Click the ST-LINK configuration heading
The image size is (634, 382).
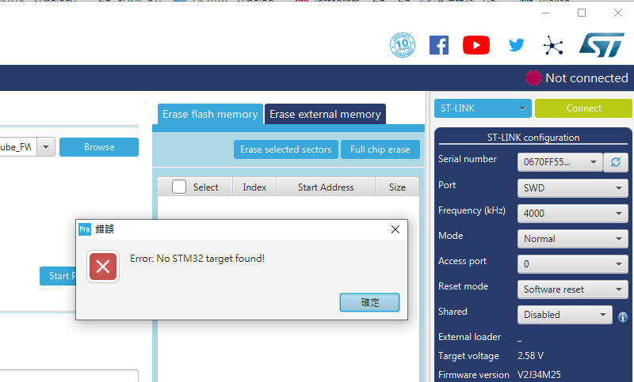click(x=533, y=138)
